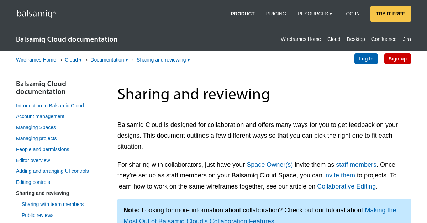
Task: Open the Jira documentation section
Action: [x=407, y=39]
